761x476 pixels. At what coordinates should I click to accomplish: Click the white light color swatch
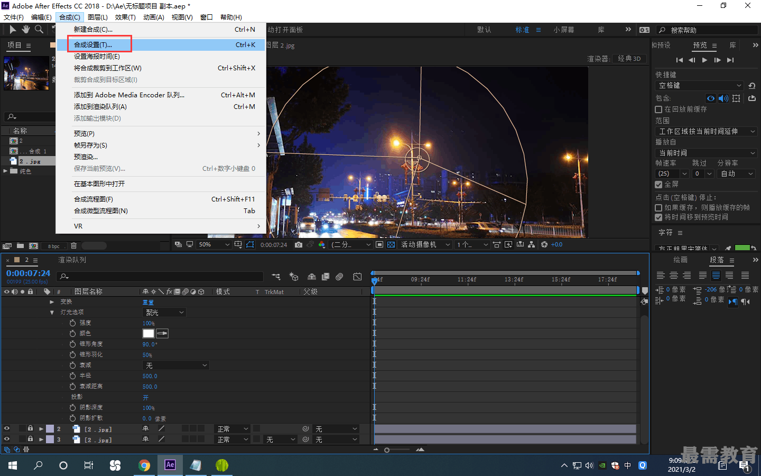click(x=149, y=333)
